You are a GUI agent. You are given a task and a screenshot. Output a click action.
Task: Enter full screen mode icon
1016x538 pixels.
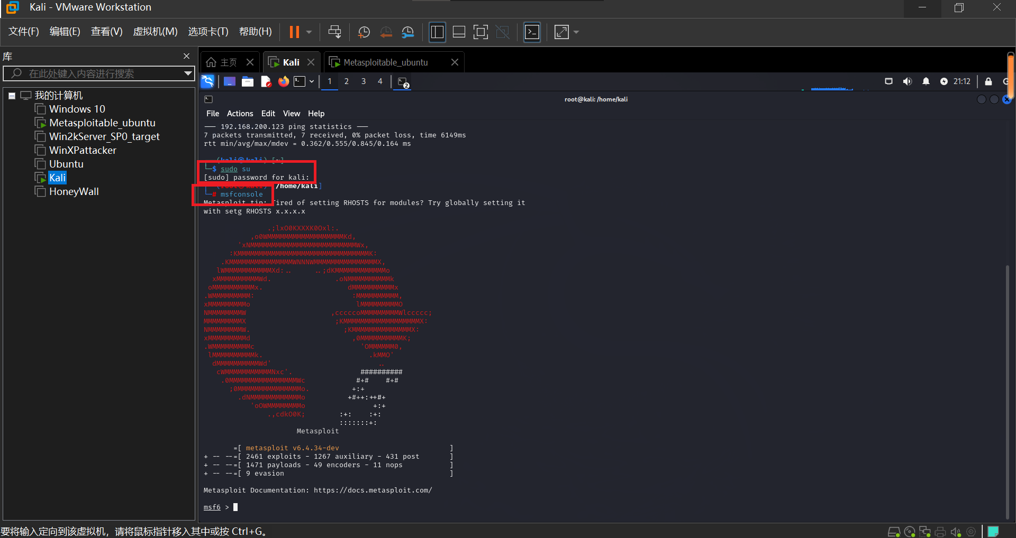point(480,32)
